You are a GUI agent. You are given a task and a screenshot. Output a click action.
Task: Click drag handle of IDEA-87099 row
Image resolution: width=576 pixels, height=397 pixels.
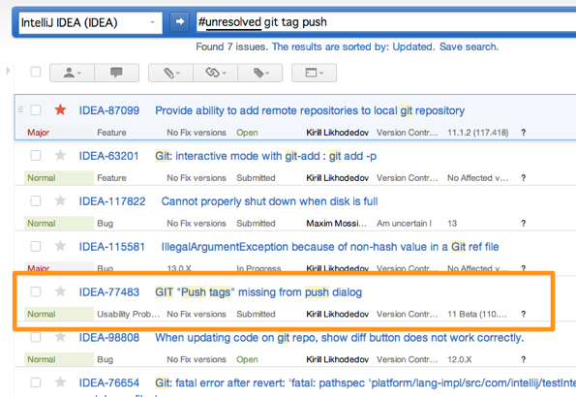(x=20, y=109)
